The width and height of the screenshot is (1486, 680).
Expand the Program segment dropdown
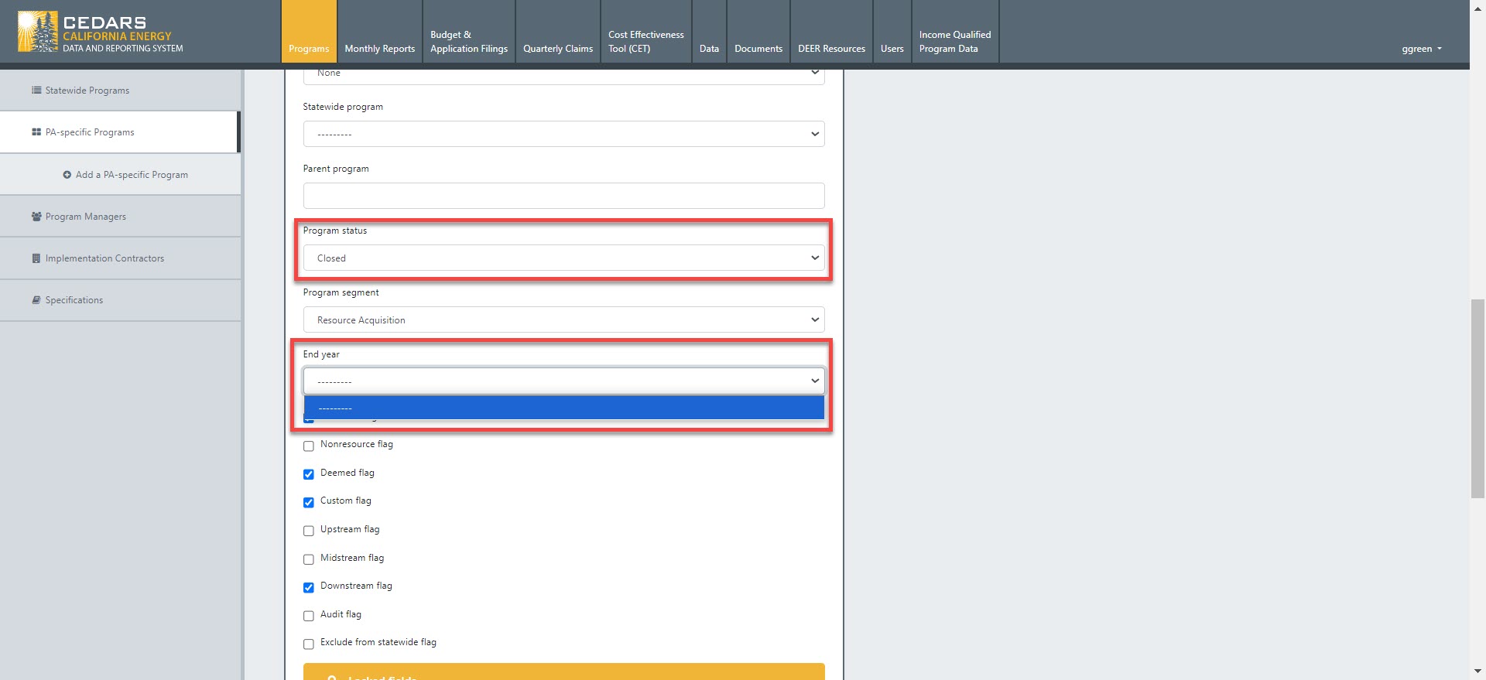[x=563, y=320]
